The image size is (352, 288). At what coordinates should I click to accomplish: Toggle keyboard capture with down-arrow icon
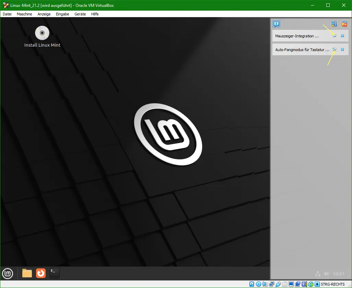click(317, 284)
